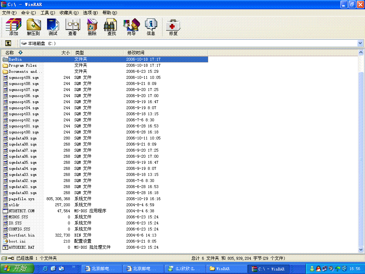Click the 添加 (Add) toolbar icon
Screen dimensions: 365x274
pyautogui.click(x=14, y=26)
